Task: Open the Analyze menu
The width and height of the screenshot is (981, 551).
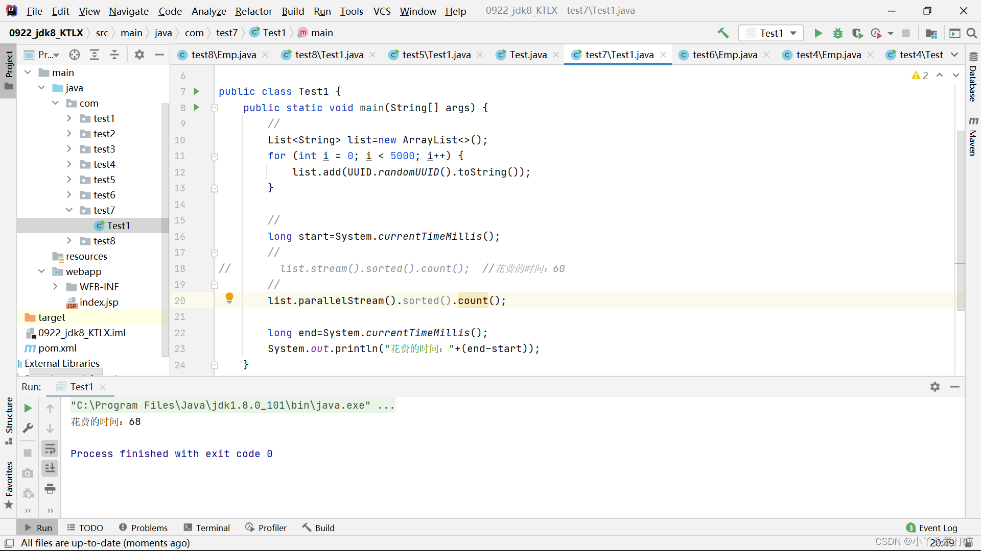Action: (x=208, y=11)
